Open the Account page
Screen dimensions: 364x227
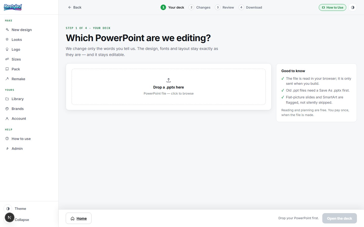(29, 119)
